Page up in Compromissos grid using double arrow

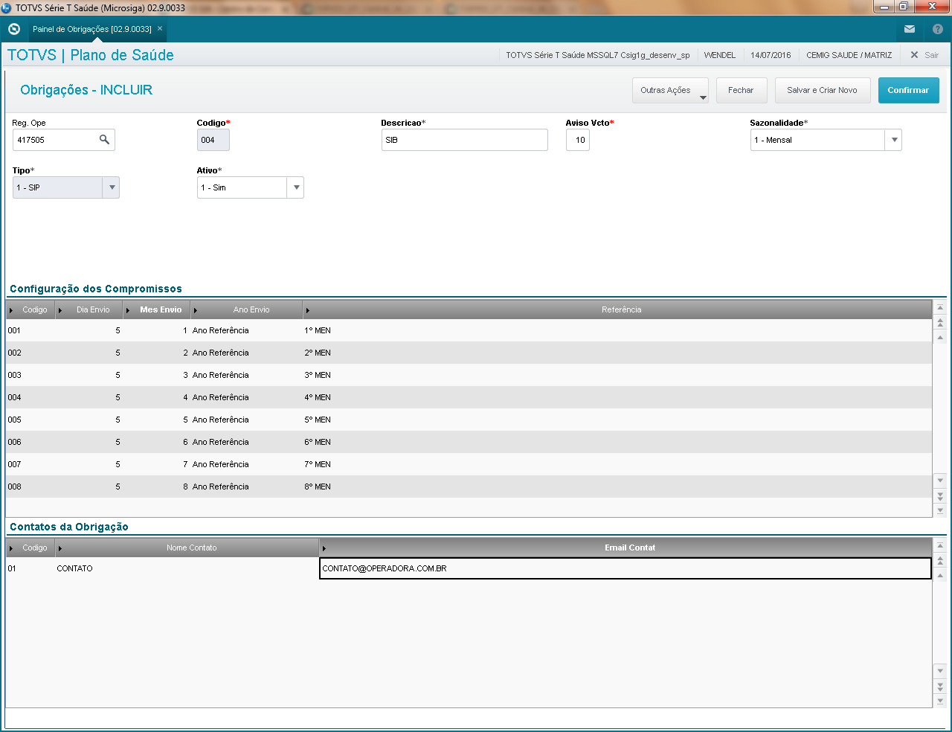point(940,323)
